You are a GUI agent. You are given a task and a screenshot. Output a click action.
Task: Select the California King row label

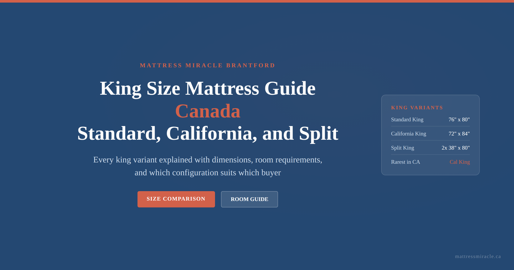(408, 134)
